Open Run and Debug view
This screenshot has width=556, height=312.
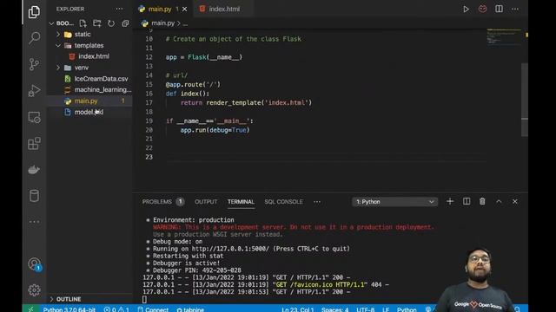[34, 90]
